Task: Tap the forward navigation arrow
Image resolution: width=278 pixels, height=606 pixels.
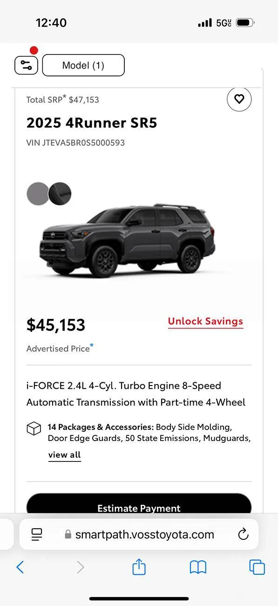Action: click(x=80, y=567)
